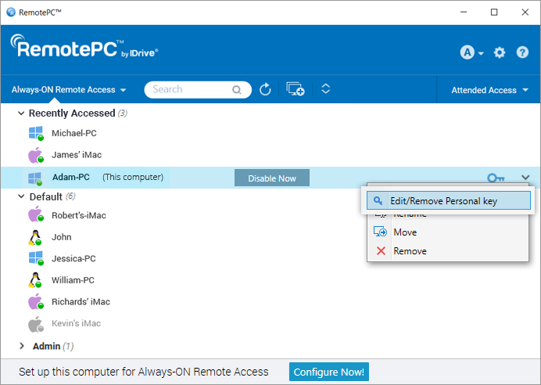Click the search magnifier icon
The image size is (541, 385).
click(x=236, y=90)
